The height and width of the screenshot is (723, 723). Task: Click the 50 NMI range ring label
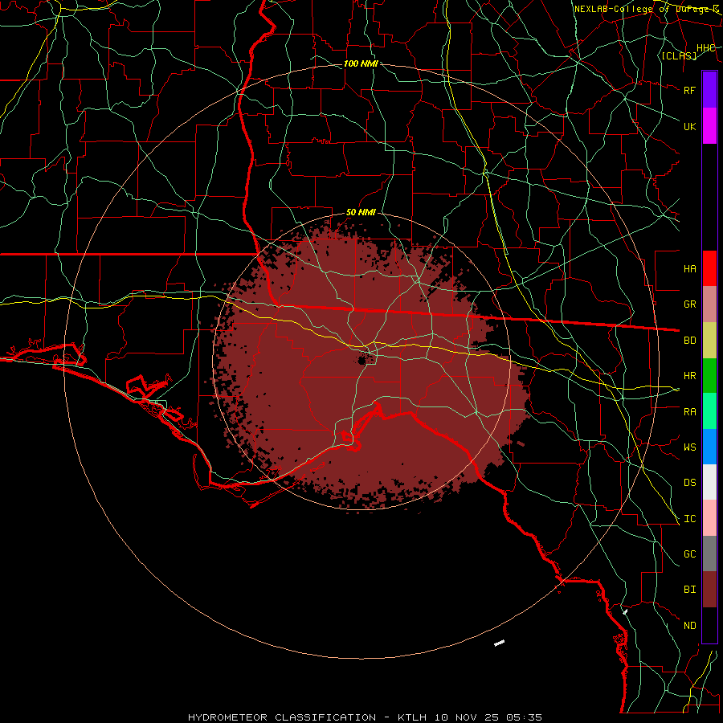(361, 212)
